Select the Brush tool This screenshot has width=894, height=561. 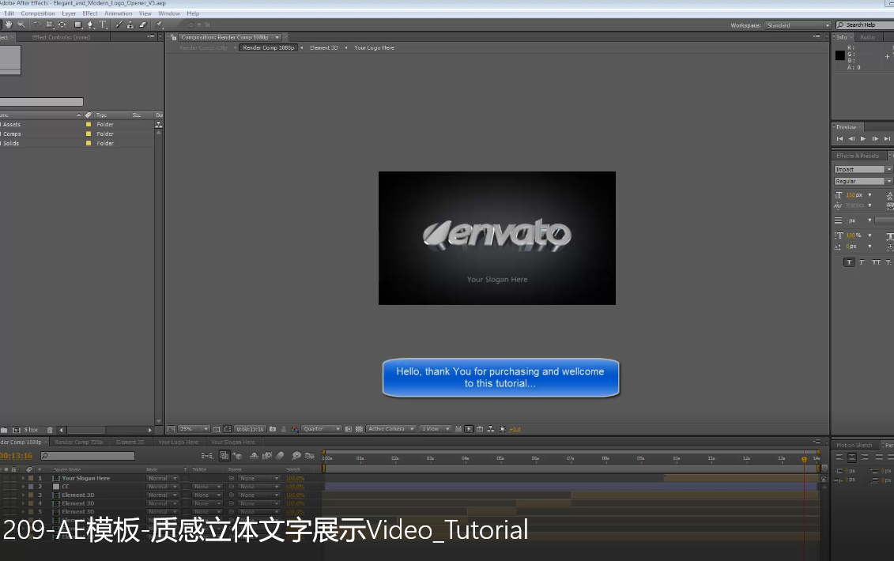tap(119, 24)
